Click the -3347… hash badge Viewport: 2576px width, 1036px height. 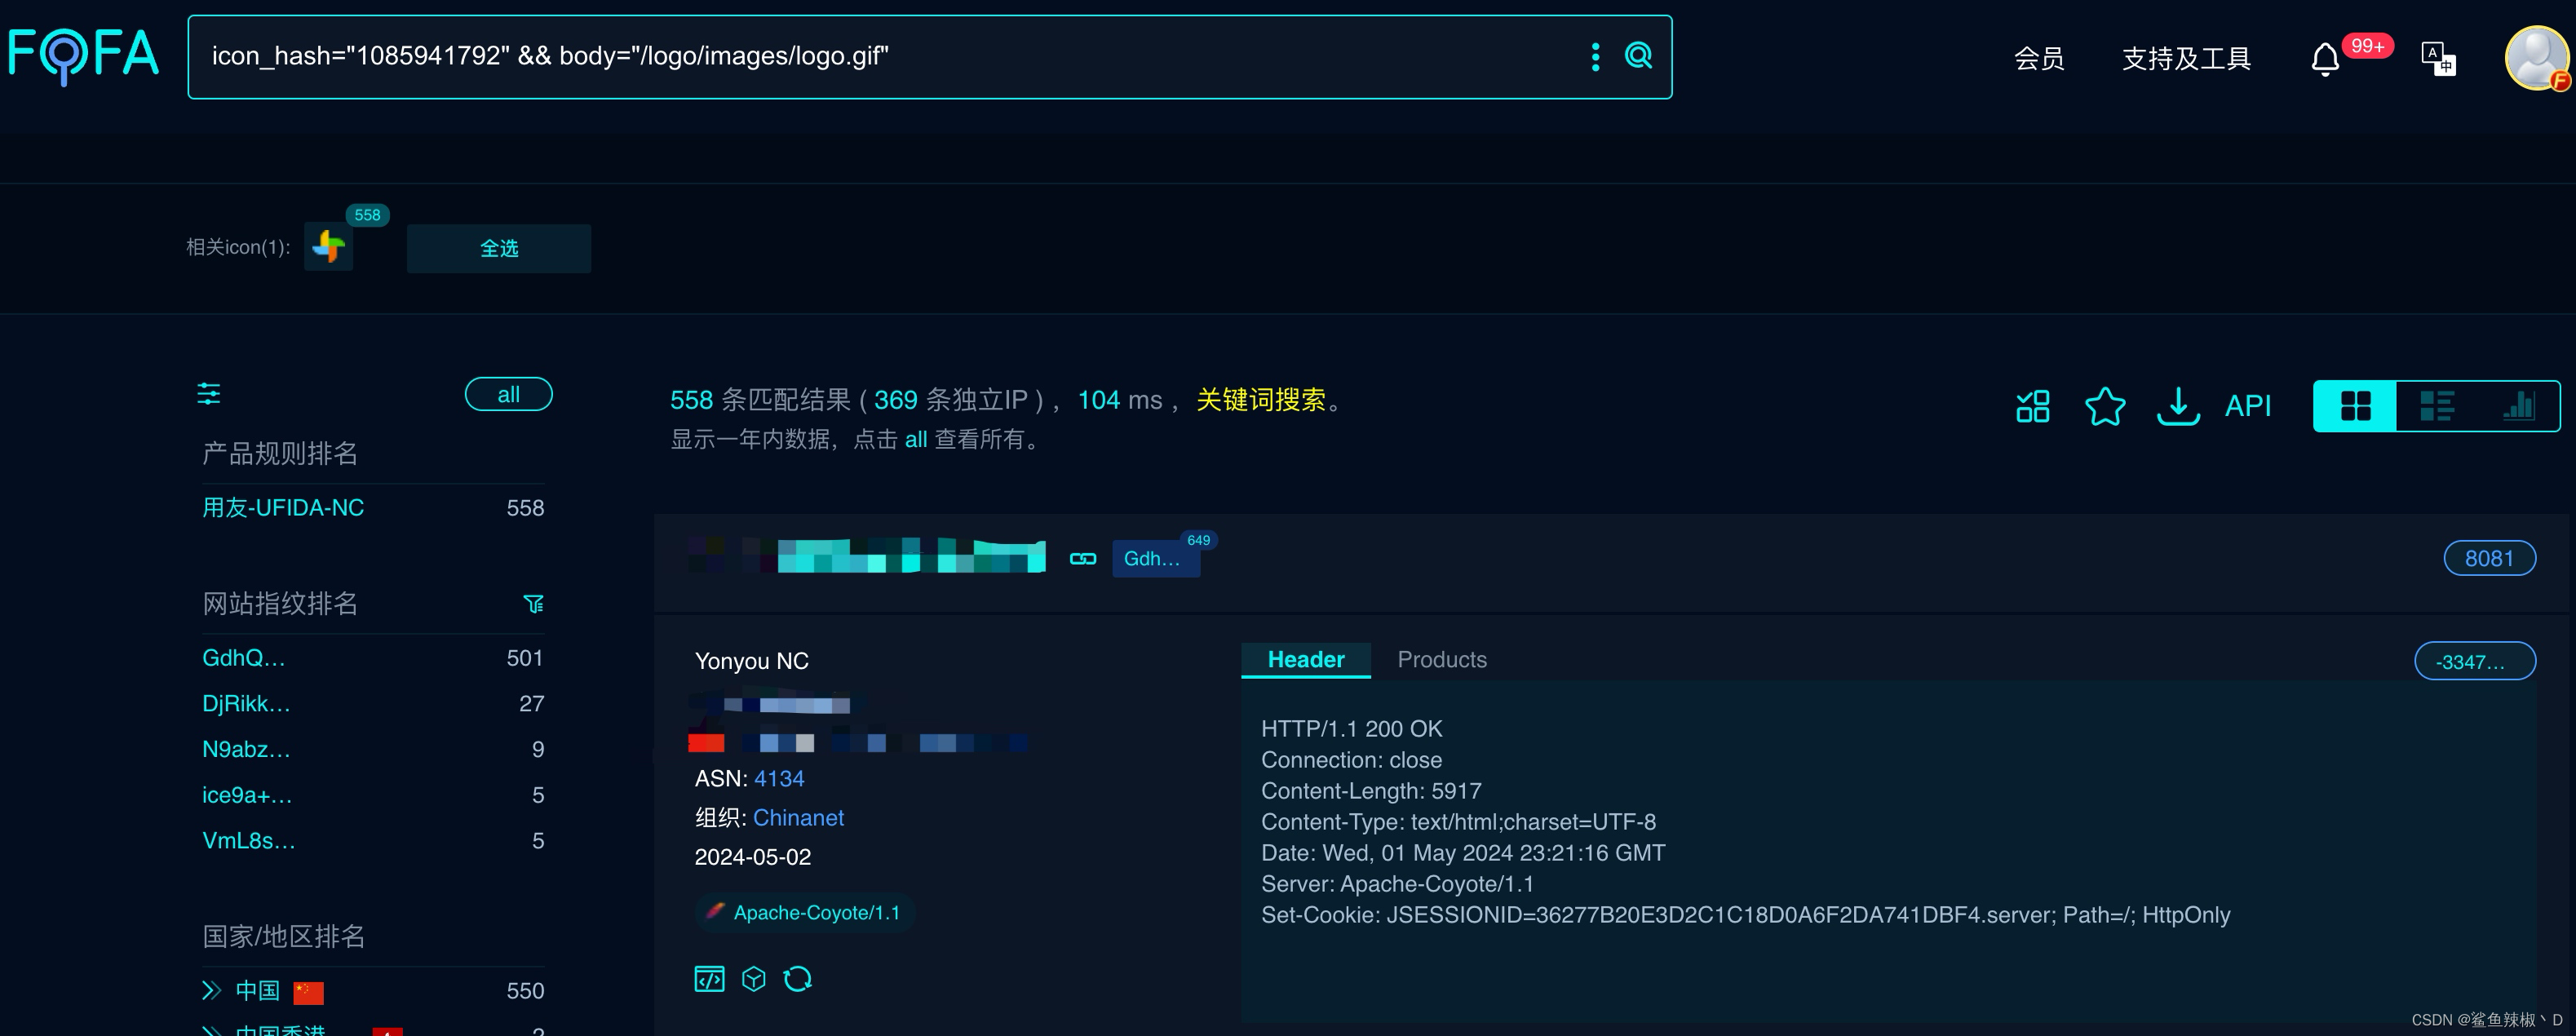2474,661
